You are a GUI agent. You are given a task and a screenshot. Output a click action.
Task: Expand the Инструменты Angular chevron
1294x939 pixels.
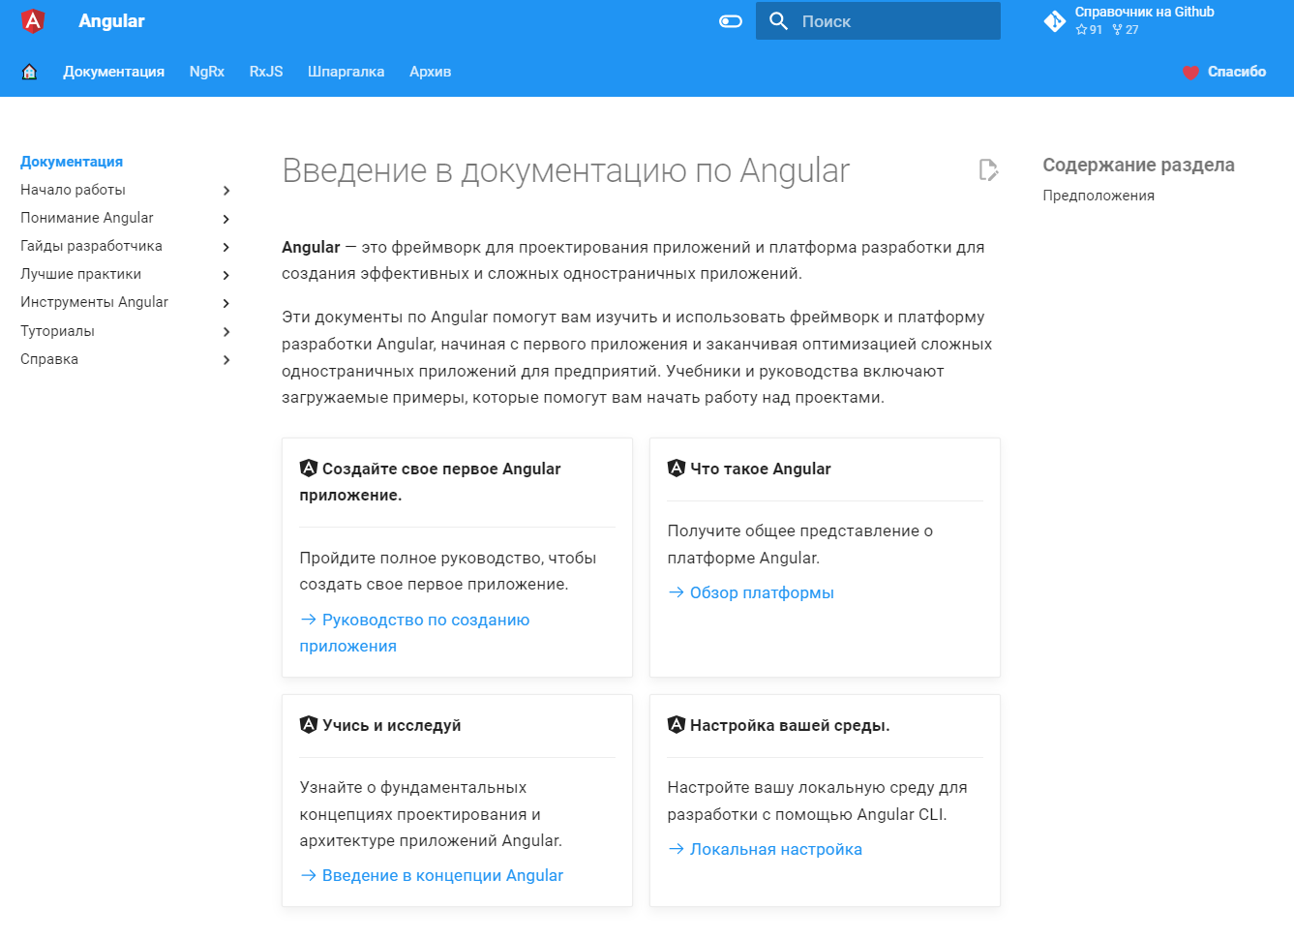(226, 303)
